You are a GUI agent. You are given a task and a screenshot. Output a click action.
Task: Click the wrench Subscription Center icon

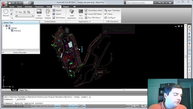coord(160,3)
